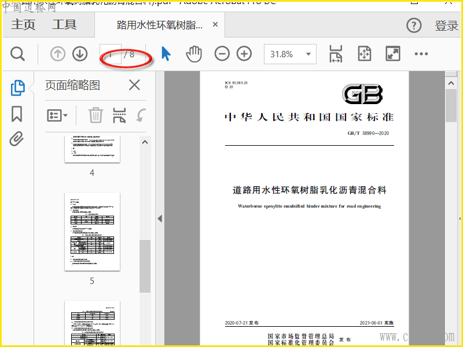463x347 pixels.
Task: Rotate page counterclockwise icon
Action: click(x=141, y=115)
